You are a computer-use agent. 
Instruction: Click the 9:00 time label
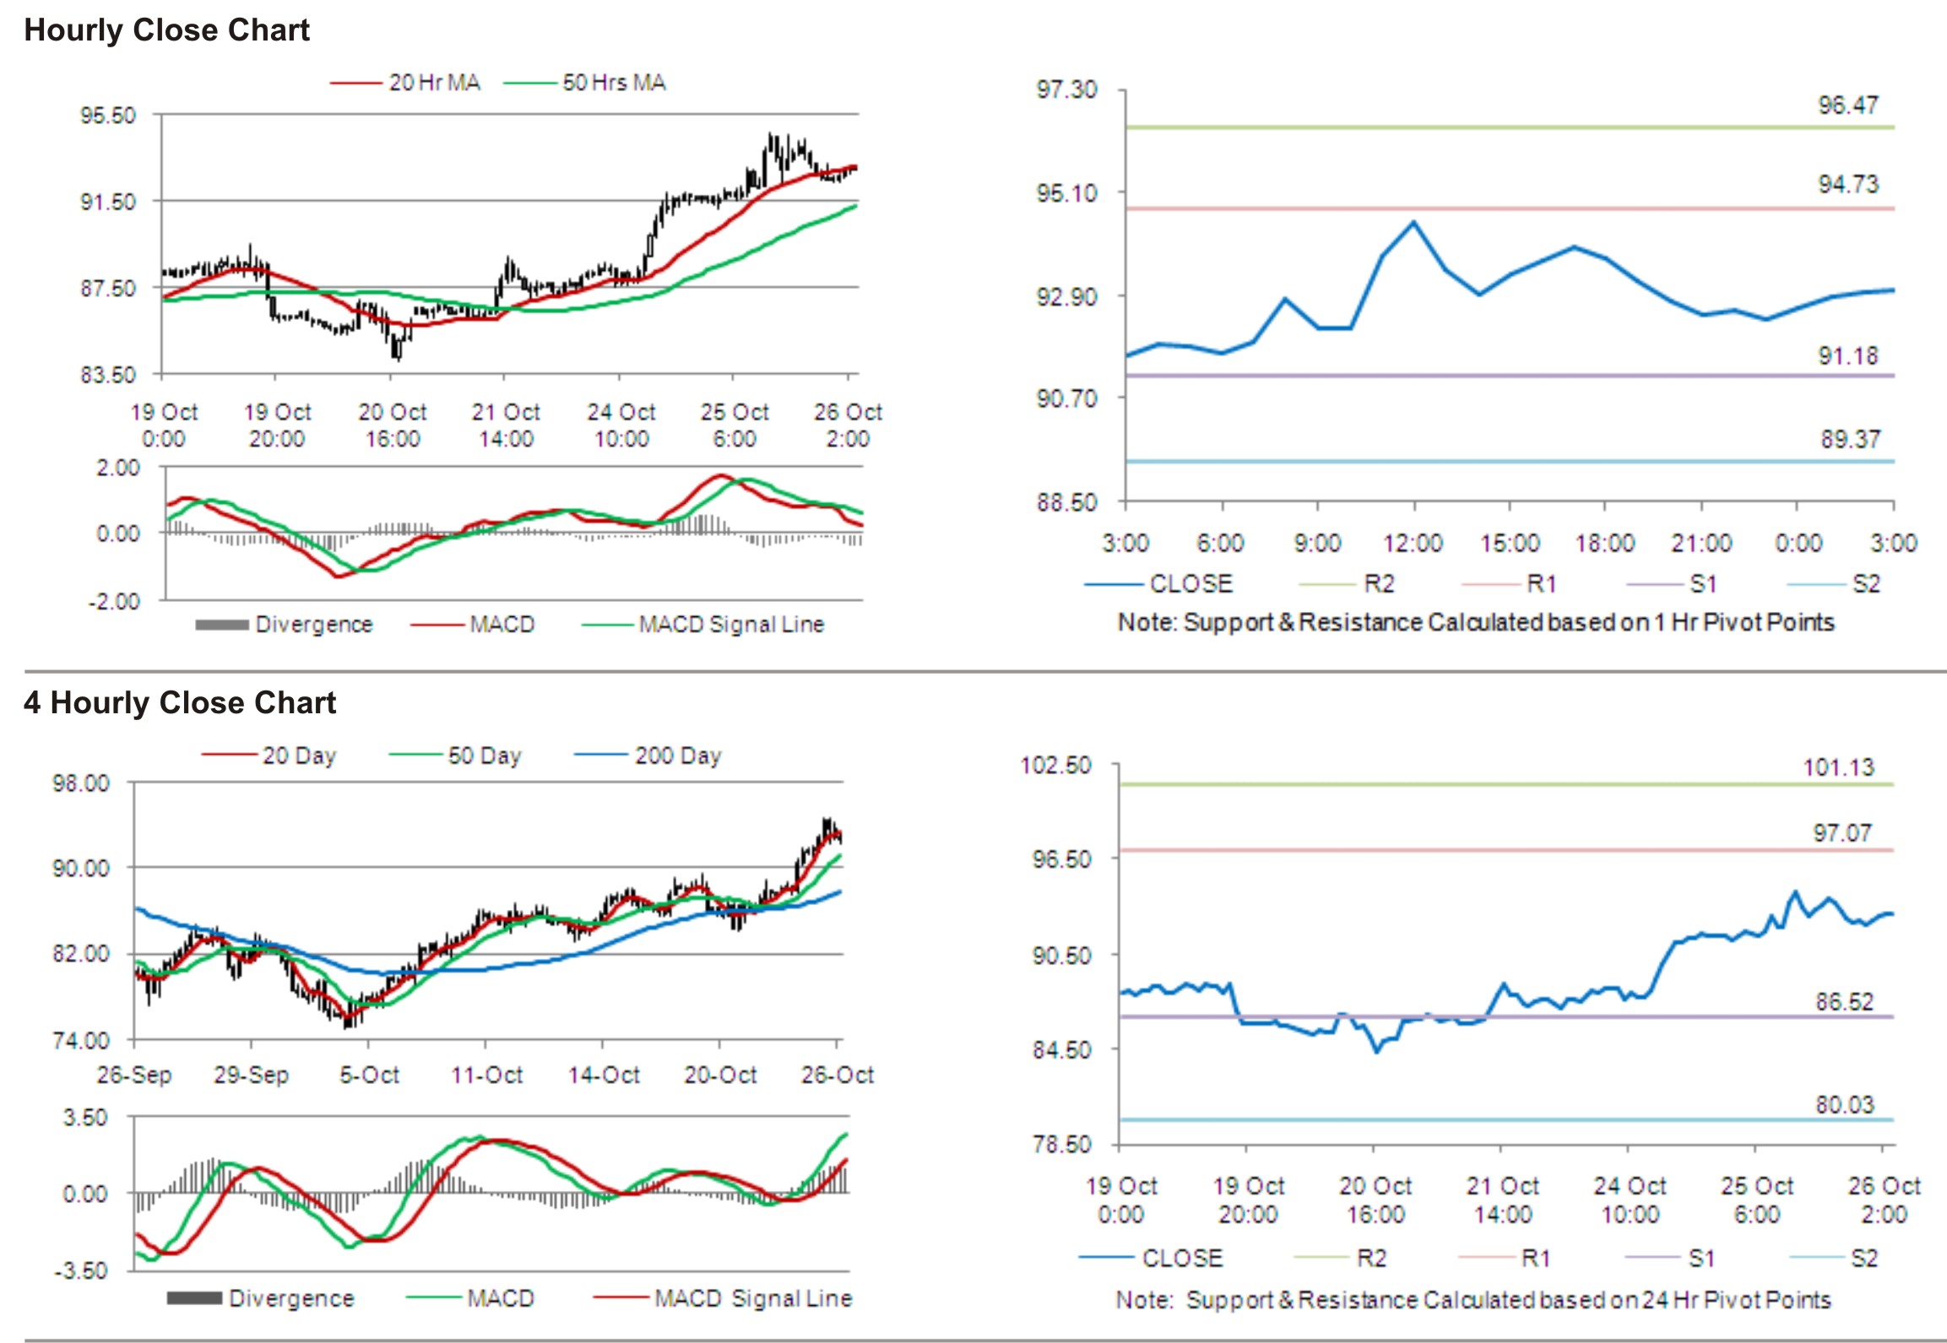point(1317,543)
